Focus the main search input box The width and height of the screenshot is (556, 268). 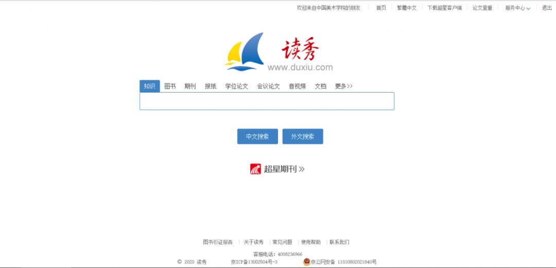pyautogui.click(x=267, y=101)
